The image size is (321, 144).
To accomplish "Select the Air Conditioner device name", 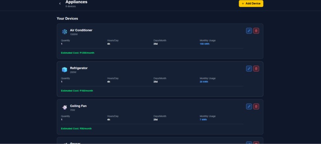I will pos(81,30).
